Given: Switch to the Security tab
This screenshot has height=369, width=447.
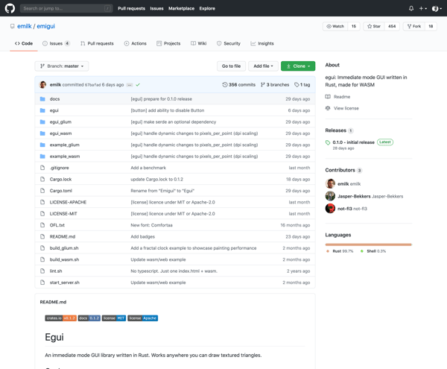Looking at the screenshot, I should pos(229,43).
